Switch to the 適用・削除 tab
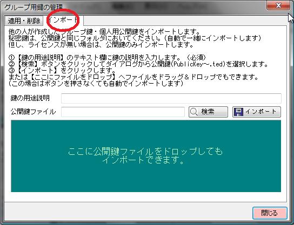Screen dimensions: 294x225 click(24, 21)
